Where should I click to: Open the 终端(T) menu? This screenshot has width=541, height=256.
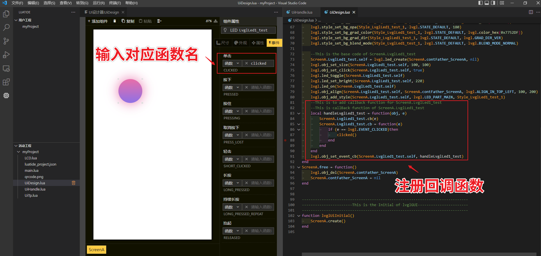(115, 3)
